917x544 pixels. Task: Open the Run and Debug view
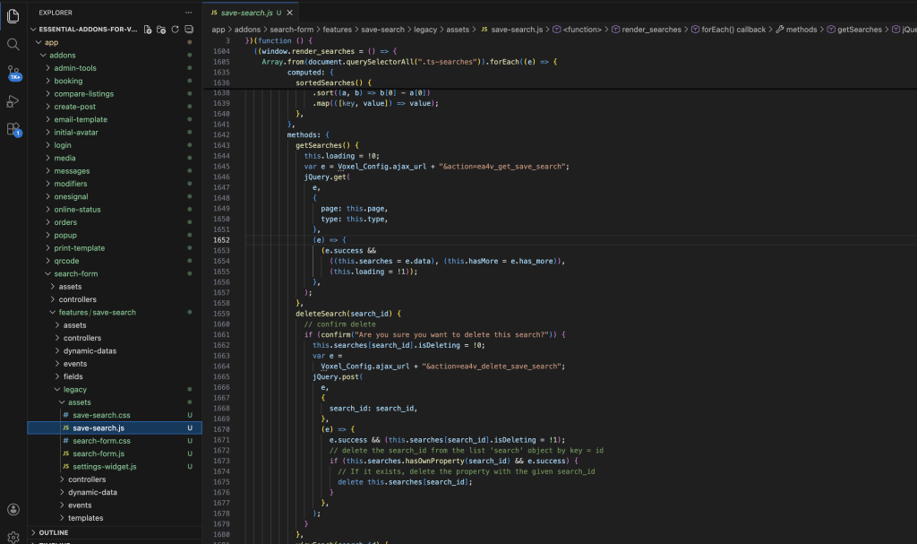[x=13, y=101]
